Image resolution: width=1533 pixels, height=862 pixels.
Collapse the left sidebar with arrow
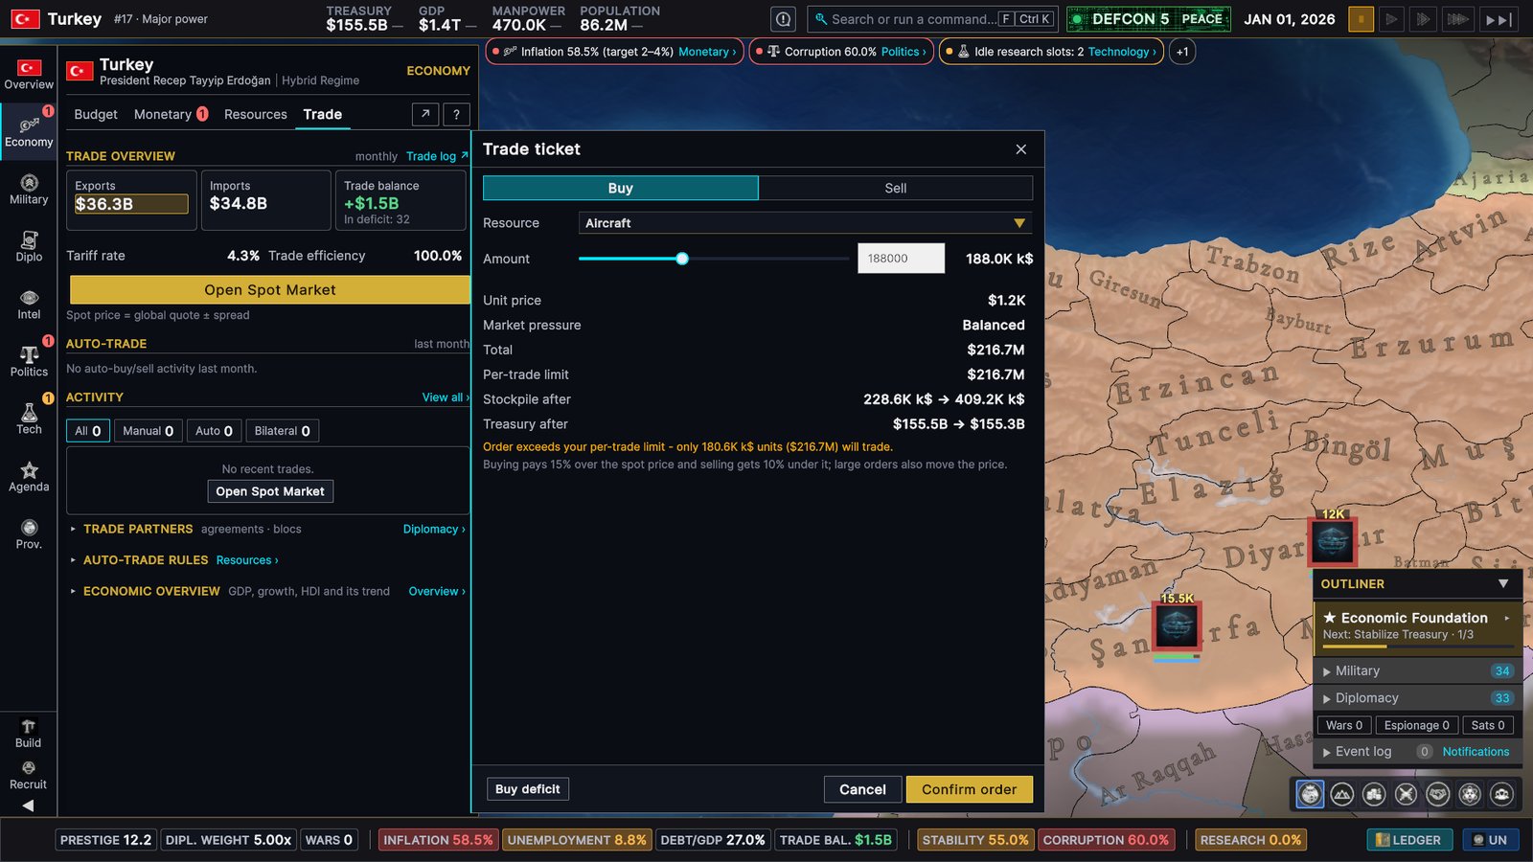click(x=28, y=805)
